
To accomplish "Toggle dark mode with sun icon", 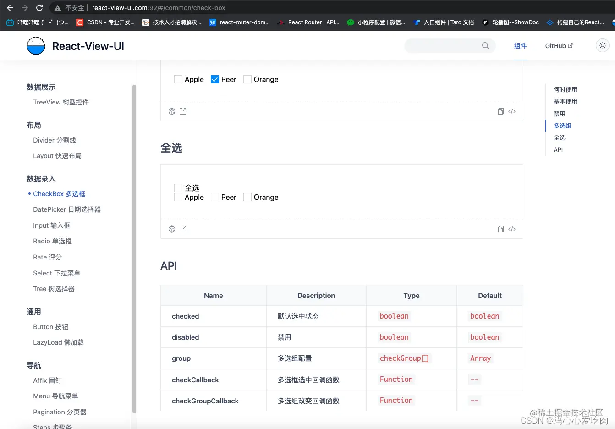I will pyautogui.click(x=603, y=45).
